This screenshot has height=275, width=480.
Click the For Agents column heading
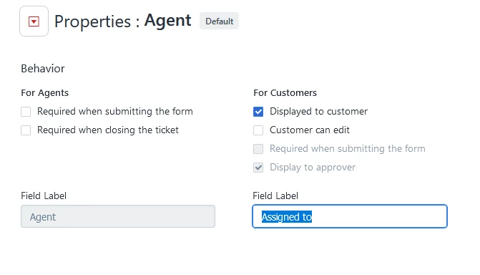[44, 93]
